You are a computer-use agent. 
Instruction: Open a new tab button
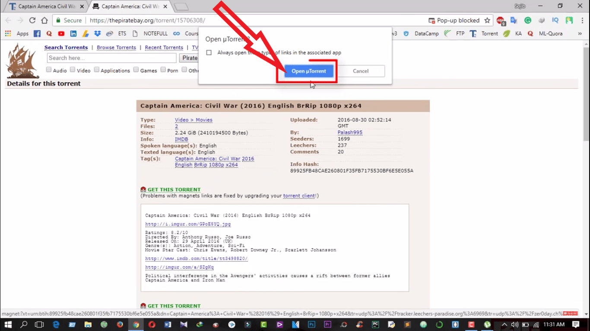181,6
